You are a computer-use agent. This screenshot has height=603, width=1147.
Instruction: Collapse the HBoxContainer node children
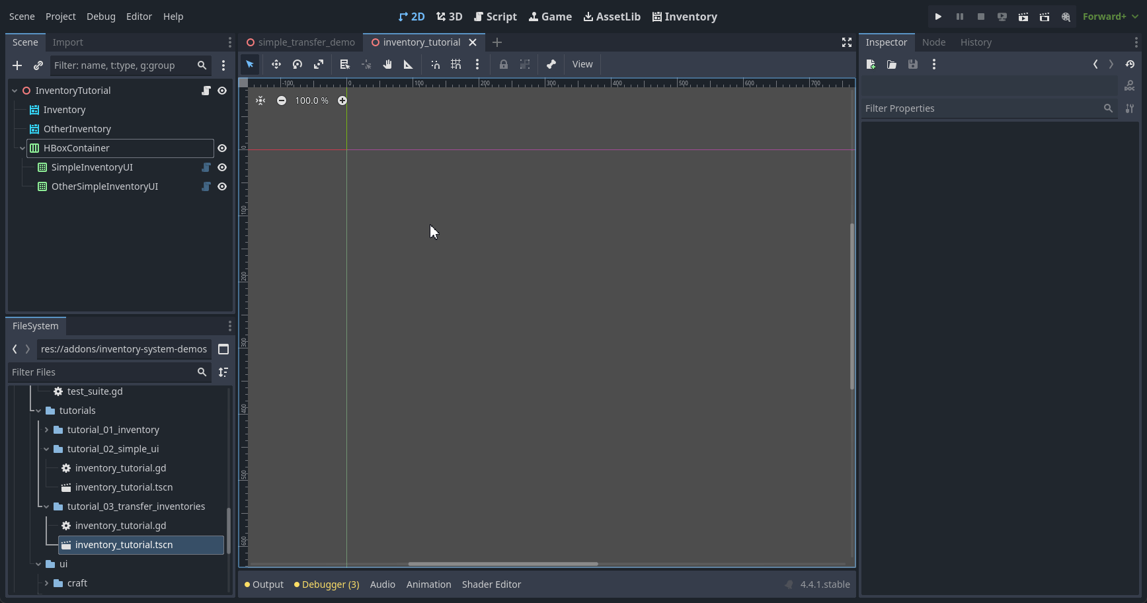coord(22,148)
